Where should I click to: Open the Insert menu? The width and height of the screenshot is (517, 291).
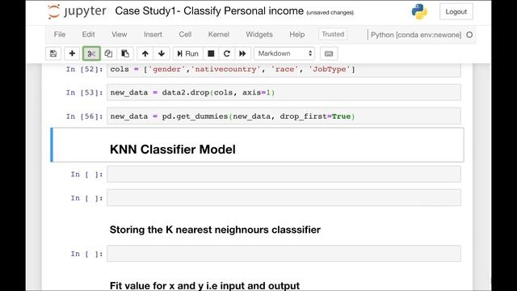coord(153,34)
